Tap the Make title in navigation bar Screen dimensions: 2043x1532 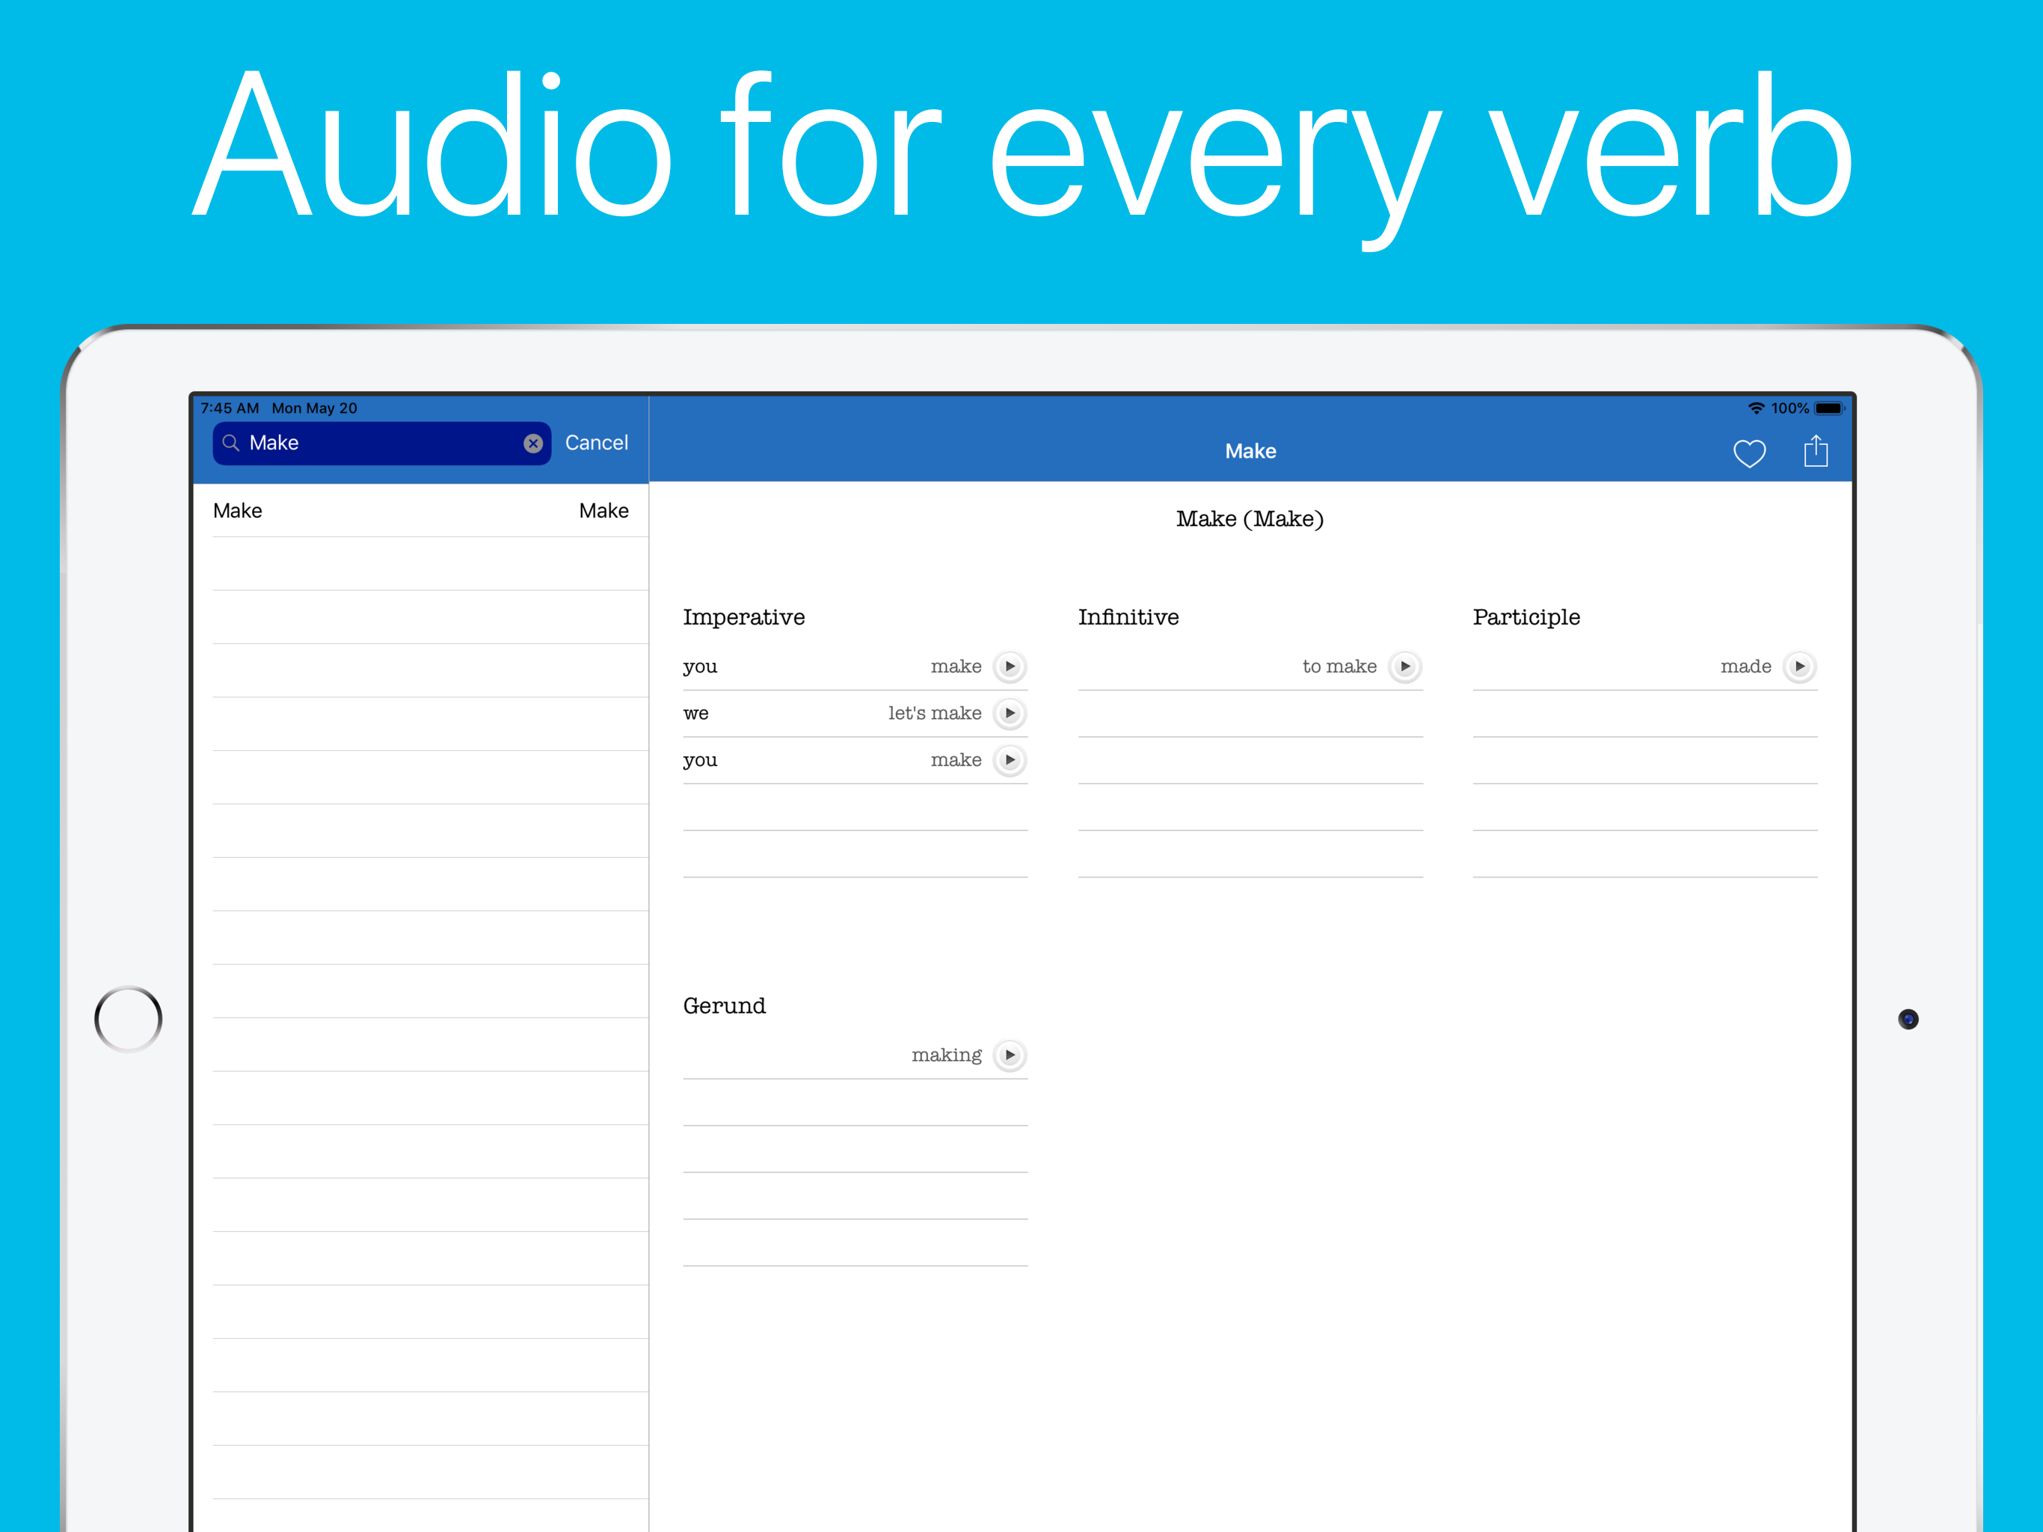point(1250,451)
